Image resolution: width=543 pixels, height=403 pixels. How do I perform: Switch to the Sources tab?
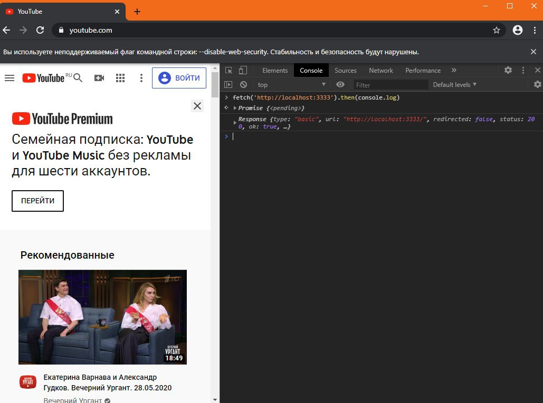click(x=345, y=71)
